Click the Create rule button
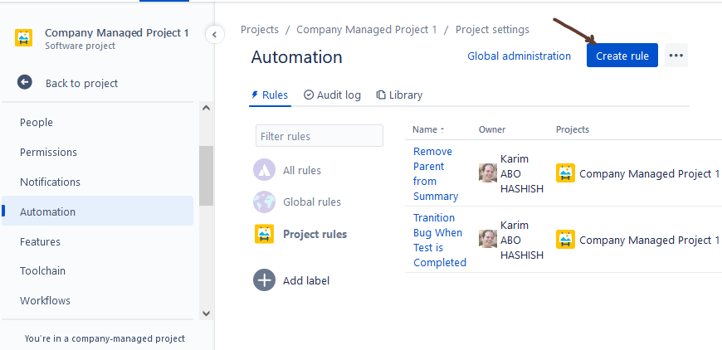Image resolution: width=722 pixels, height=350 pixels. pos(622,56)
